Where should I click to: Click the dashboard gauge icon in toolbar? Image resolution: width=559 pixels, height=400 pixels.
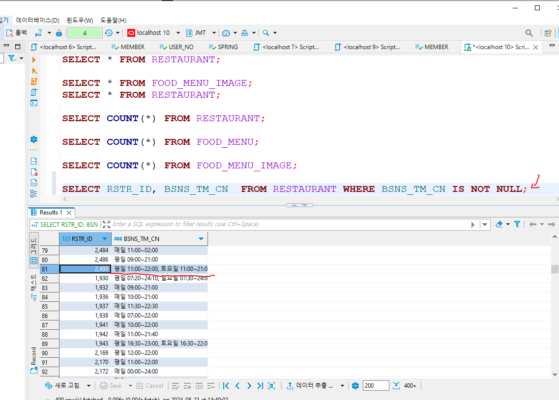(x=226, y=33)
